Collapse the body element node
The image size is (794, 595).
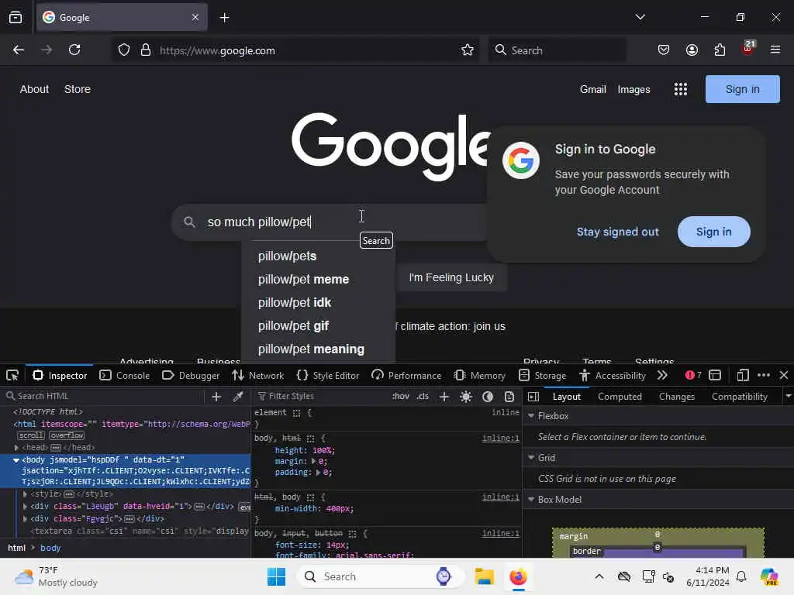(x=16, y=460)
